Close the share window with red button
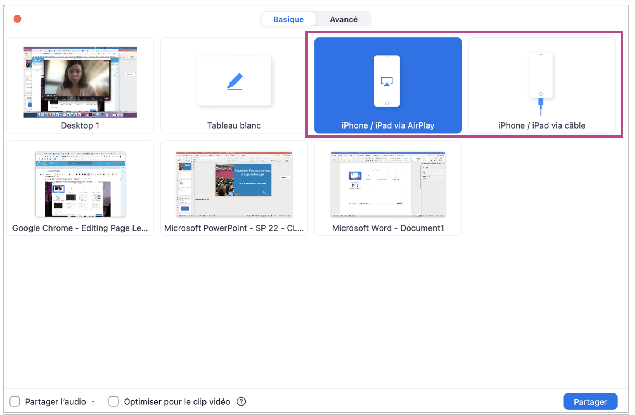Screen dimensions: 635x415 [17, 19]
